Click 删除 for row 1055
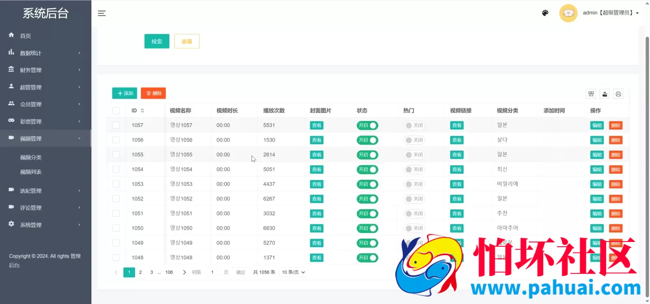The image size is (650, 304). coord(616,155)
